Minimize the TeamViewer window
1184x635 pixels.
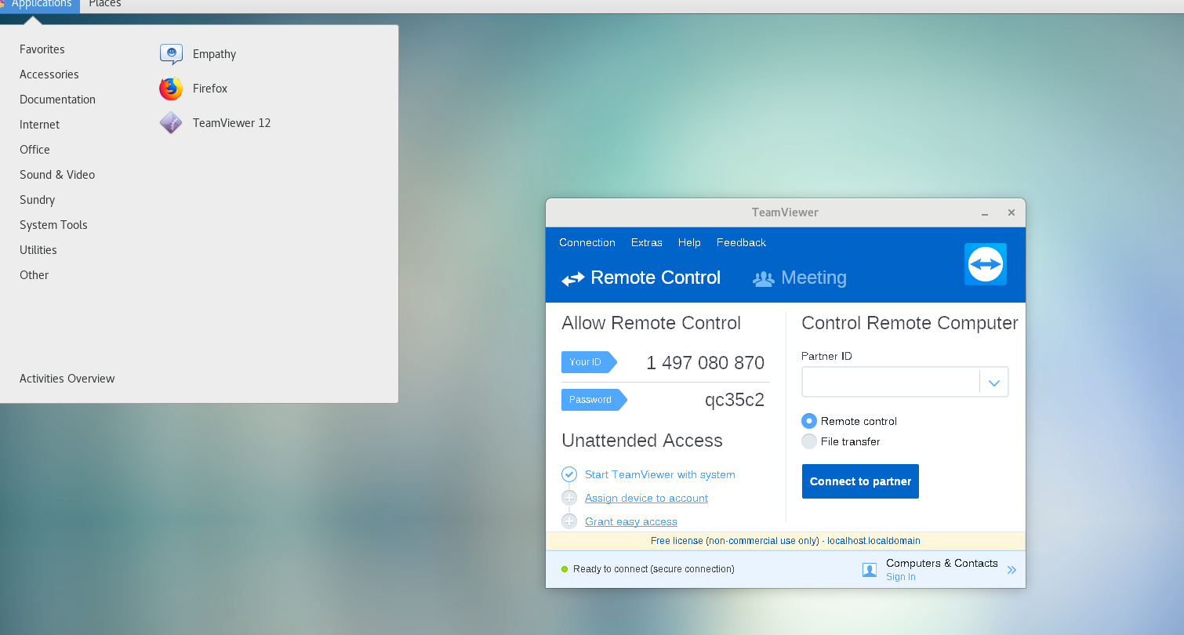click(985, 213)
